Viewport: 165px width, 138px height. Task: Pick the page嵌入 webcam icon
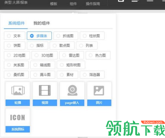tap(72, 90)
